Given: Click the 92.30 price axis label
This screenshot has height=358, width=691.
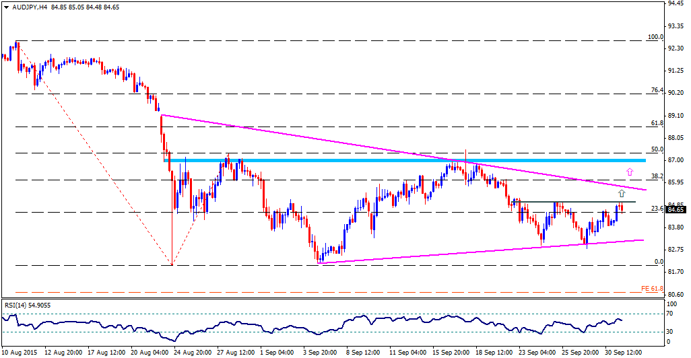Looking at the screenshot, I should [676, 48].
